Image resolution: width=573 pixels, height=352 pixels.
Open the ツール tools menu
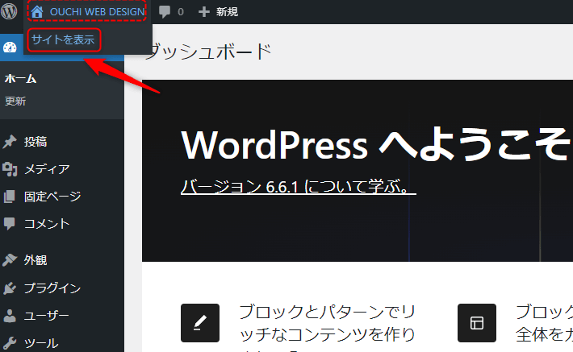pyautogui.click(x=41, y=343)
